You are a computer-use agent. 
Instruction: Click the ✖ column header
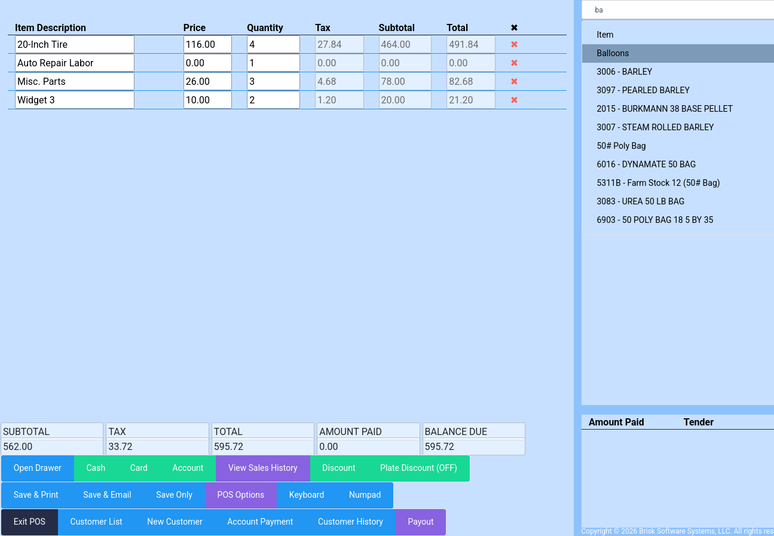point(514,27)
